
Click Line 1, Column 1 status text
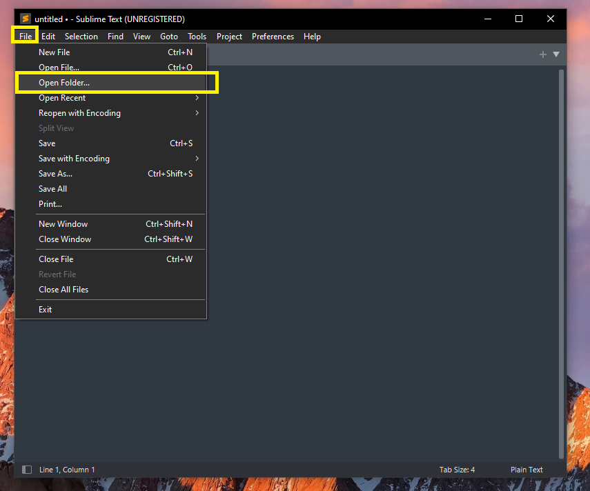coord(67,470)
